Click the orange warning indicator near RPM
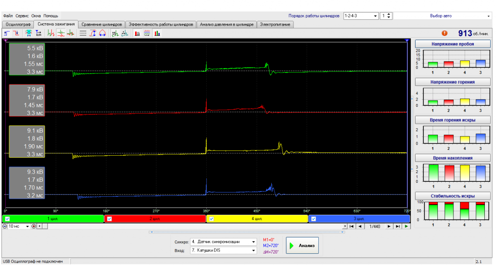Viewport: 496px width, 266px height. coord(445,33)
